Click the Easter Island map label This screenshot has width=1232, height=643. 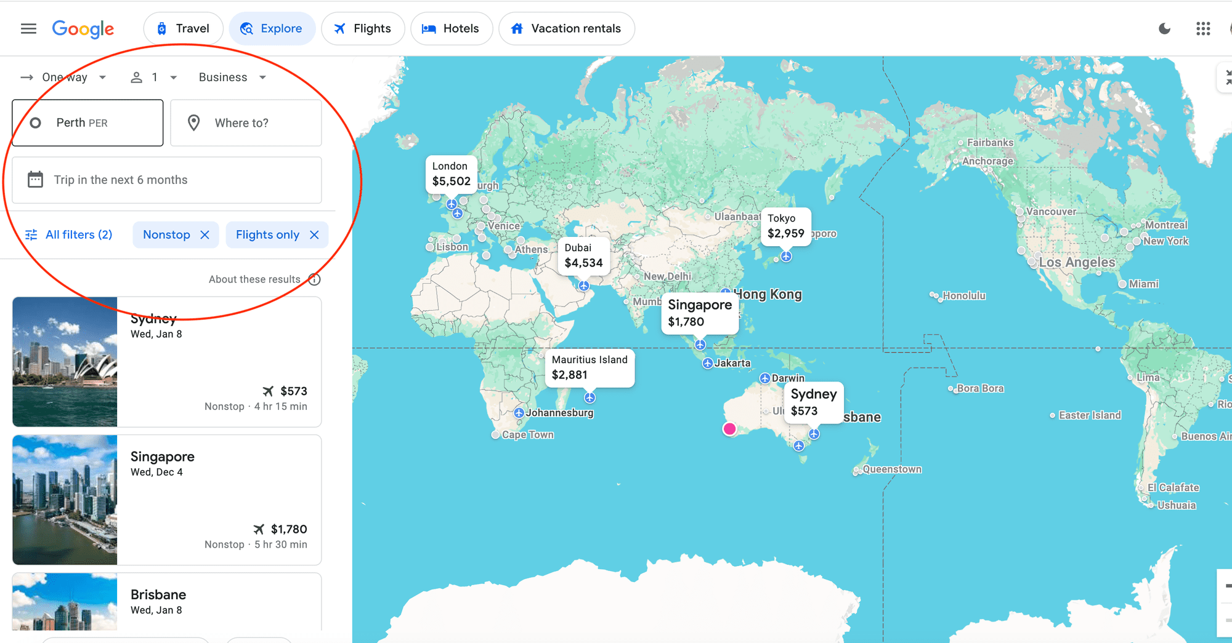pos(1090,415)
